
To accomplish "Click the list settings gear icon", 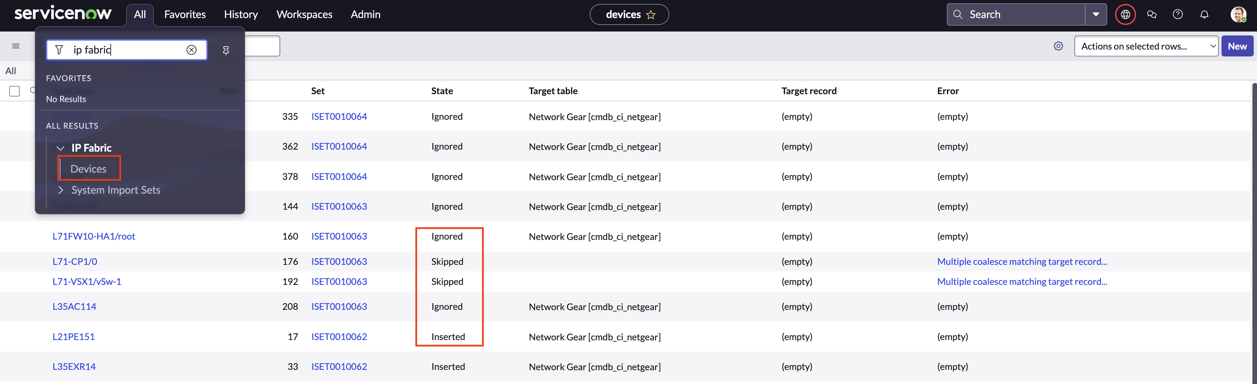I will [1058, 46].
